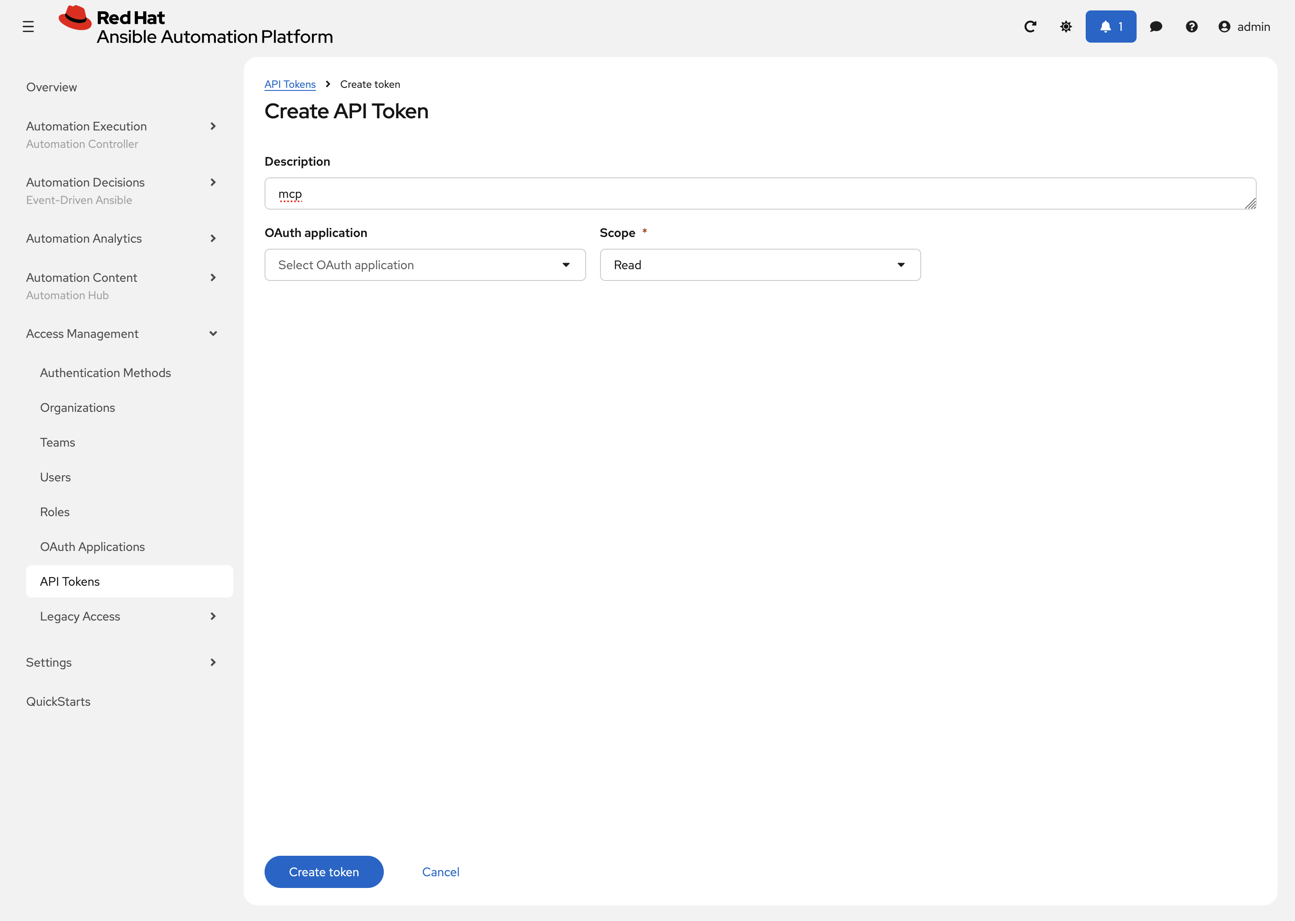Screen dimensions: 1295x921
Task: Open the Select OAuth application dropdown
Action: pyautogui.click(x=424, y=264)
